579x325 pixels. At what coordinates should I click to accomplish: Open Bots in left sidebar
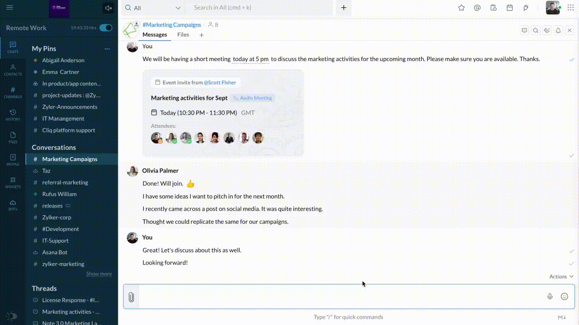tap(13, 205)
